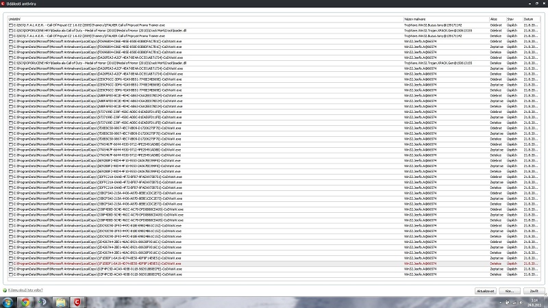Select the 02F4FC5D CoDWaW.exe row with Zeptat se
Image resolution: width=548 pixels, height=308 pixels.
(x=274, y=269)
